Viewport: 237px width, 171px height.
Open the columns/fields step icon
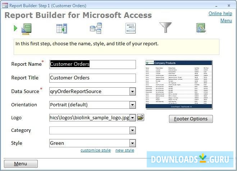point(61,28)
